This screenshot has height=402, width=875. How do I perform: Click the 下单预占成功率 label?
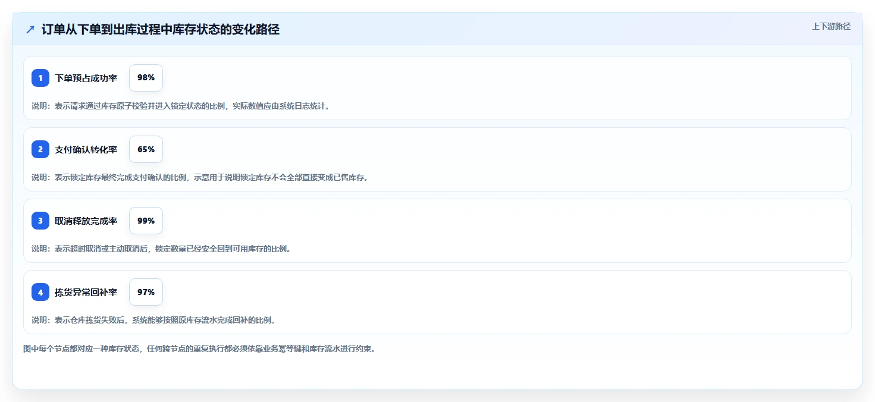tap(86, 78)
